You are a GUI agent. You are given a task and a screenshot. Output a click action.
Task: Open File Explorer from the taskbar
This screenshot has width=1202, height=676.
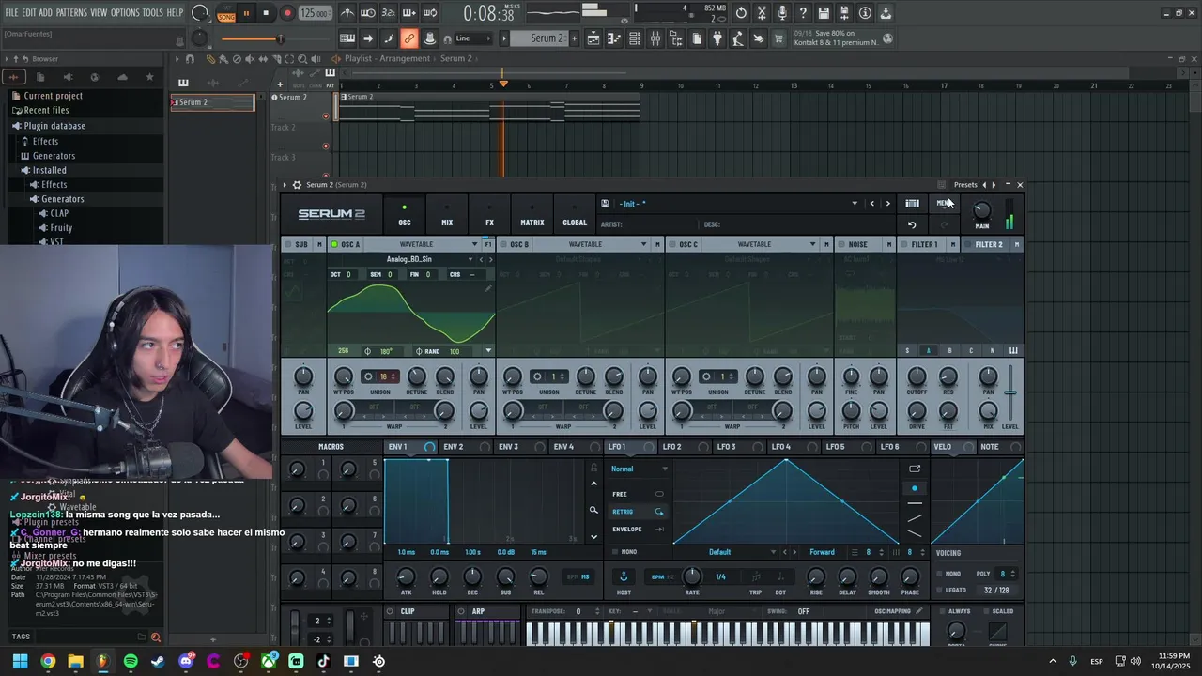click(x=75, y=661)
